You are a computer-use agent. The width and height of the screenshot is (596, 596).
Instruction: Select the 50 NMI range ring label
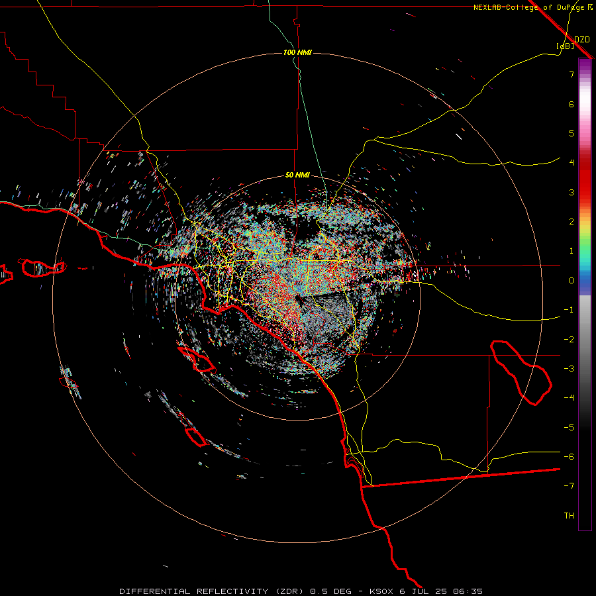(297, 175)
